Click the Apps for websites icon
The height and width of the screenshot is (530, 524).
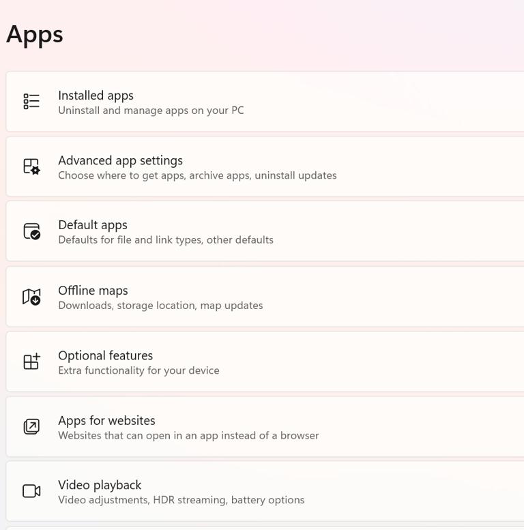pos(31,426)
